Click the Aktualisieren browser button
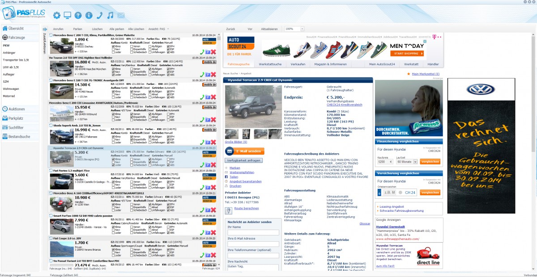Image resolution: width=537 pixels, height=277 pixels. 270,29
